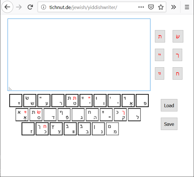The height and width of the screenshot is (177, 194).
Task: Tap the ע ayin key
Action: tap(44, 100)
